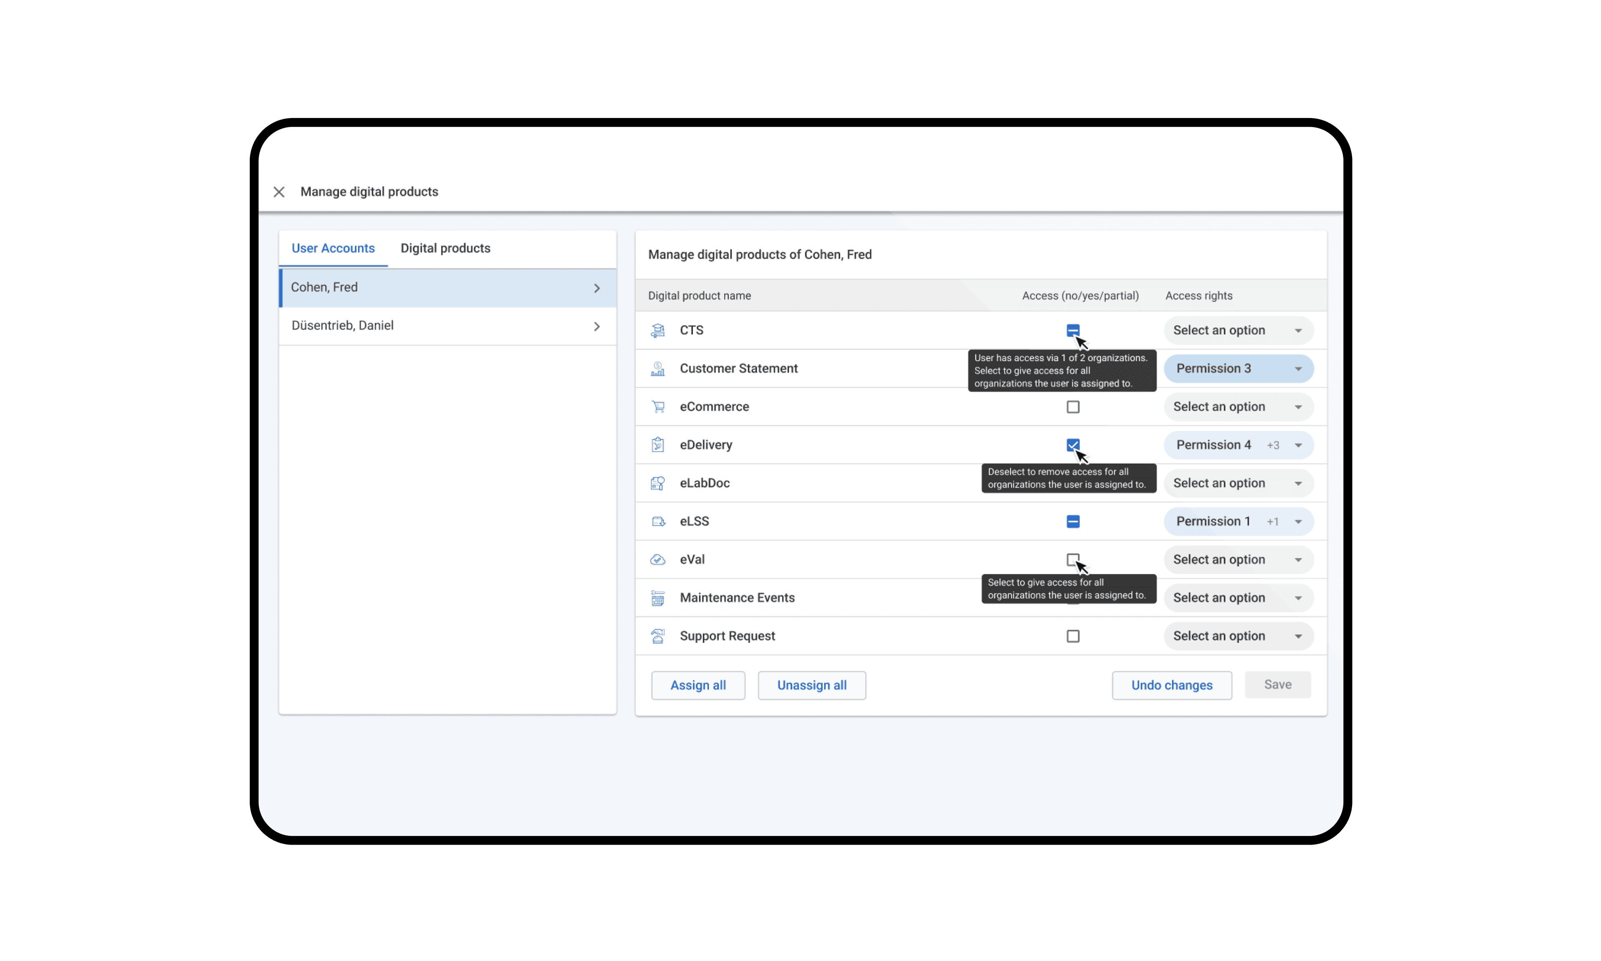This screenshot has width=1601, height=961.
Task: Click the eCommerce shopping cart icon
Action: coord(658,406)
